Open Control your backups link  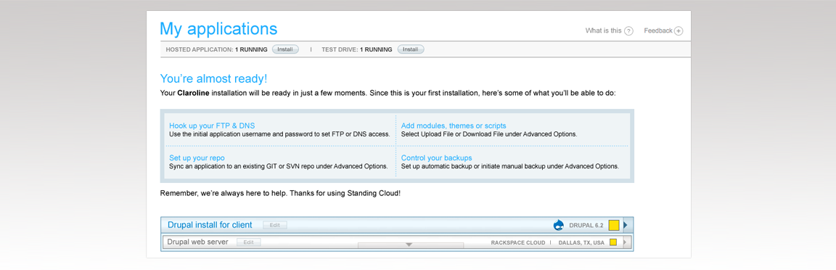[437, 158]
